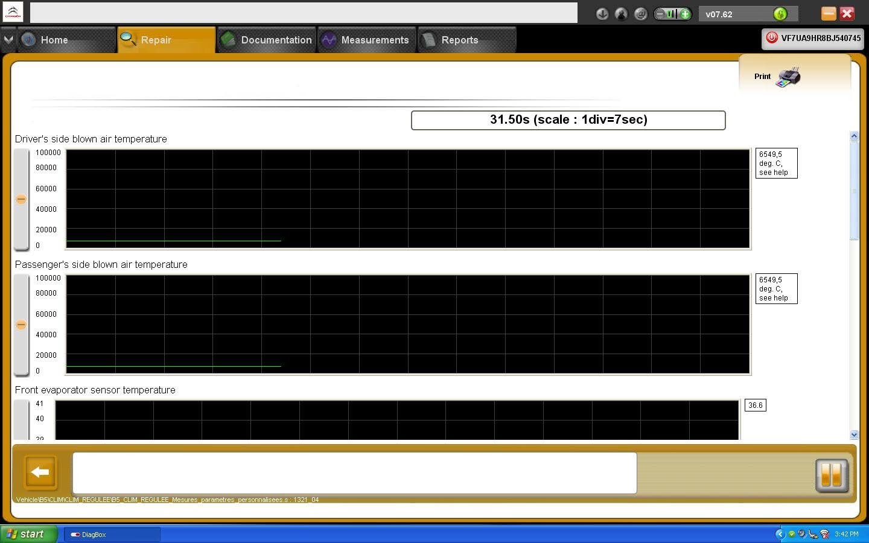Click the VIN VF7UA9HR8BJ540745 button

812,38
